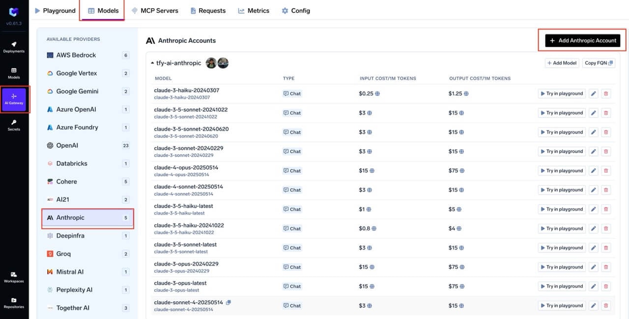Delete the claude-4-sonnet-20250514 model
The width and height of the screenshot is (629, 319).
[x=606, y=190]
